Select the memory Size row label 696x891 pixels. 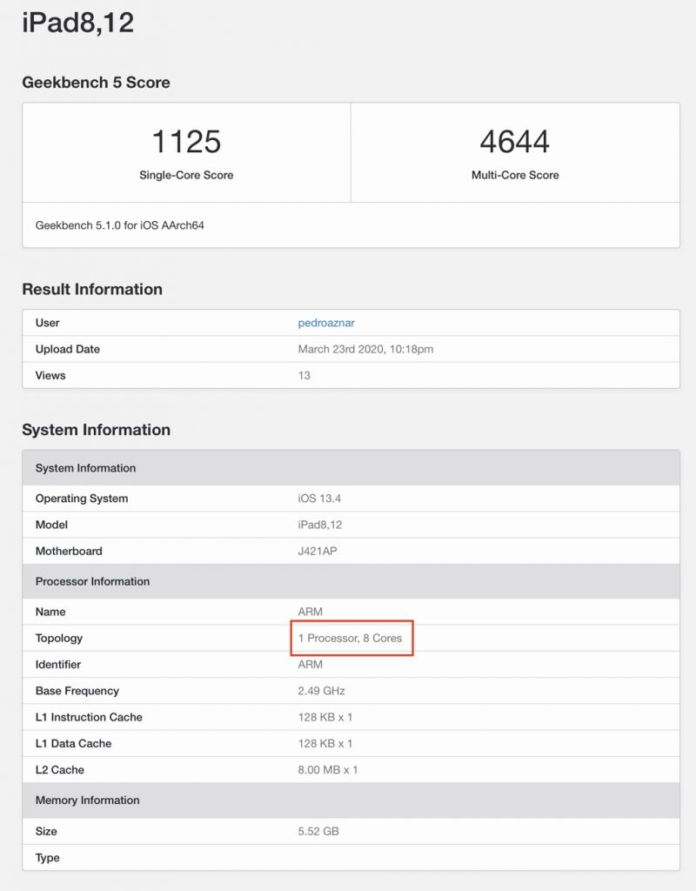coord(46,831)
